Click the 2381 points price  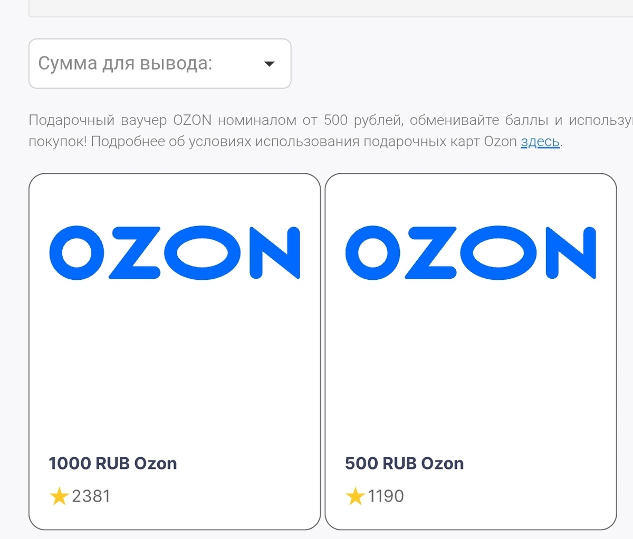[x=91, y=496]
